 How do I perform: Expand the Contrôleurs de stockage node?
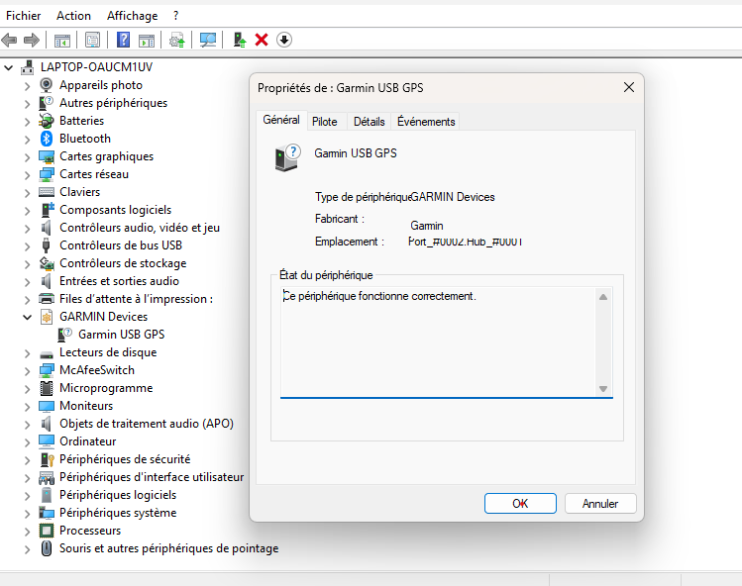point(27,264)
